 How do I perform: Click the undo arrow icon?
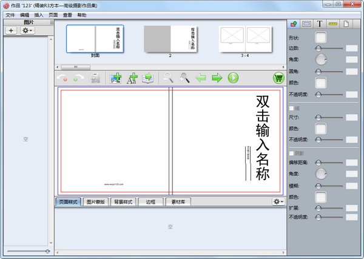[x=62, y=78]
